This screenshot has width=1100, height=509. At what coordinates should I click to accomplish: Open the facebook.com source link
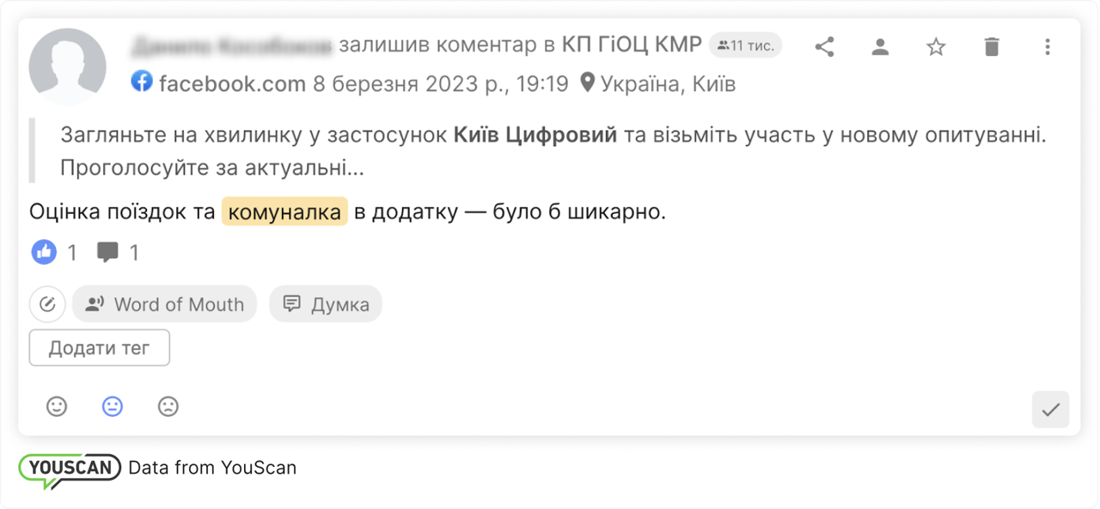(x=231, y=83)
